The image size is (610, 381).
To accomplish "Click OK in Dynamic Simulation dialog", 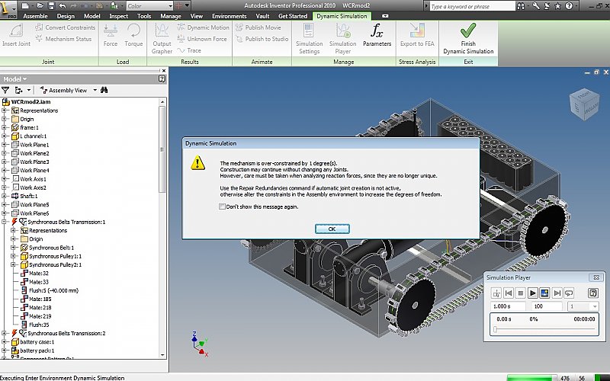I will pos(332,229).
